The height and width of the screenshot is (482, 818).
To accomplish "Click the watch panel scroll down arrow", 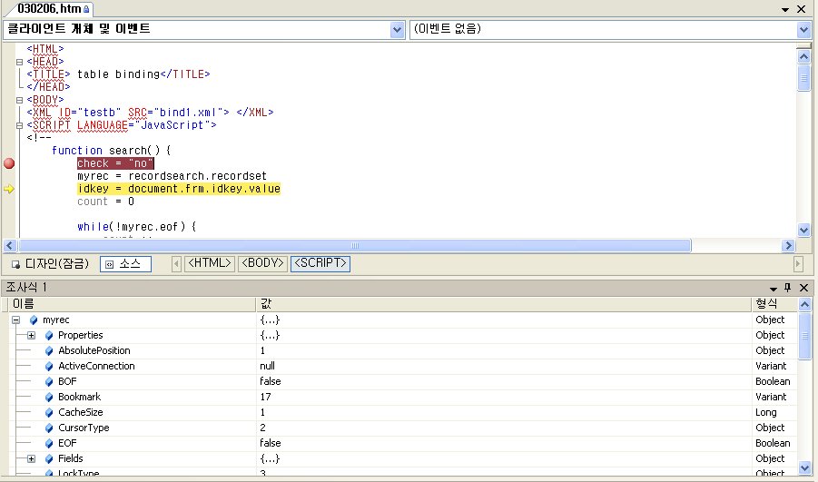I will coord(805,467).
